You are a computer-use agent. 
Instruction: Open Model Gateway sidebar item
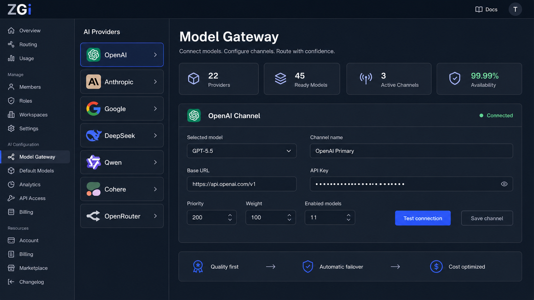(x=35, y=157)
